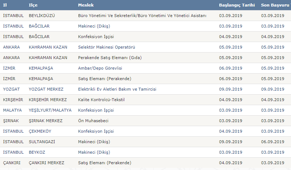Image resolution: width=291 pixels, height=170 pixels.
Task: Click the Meslek column header
Action: point(86,5)
